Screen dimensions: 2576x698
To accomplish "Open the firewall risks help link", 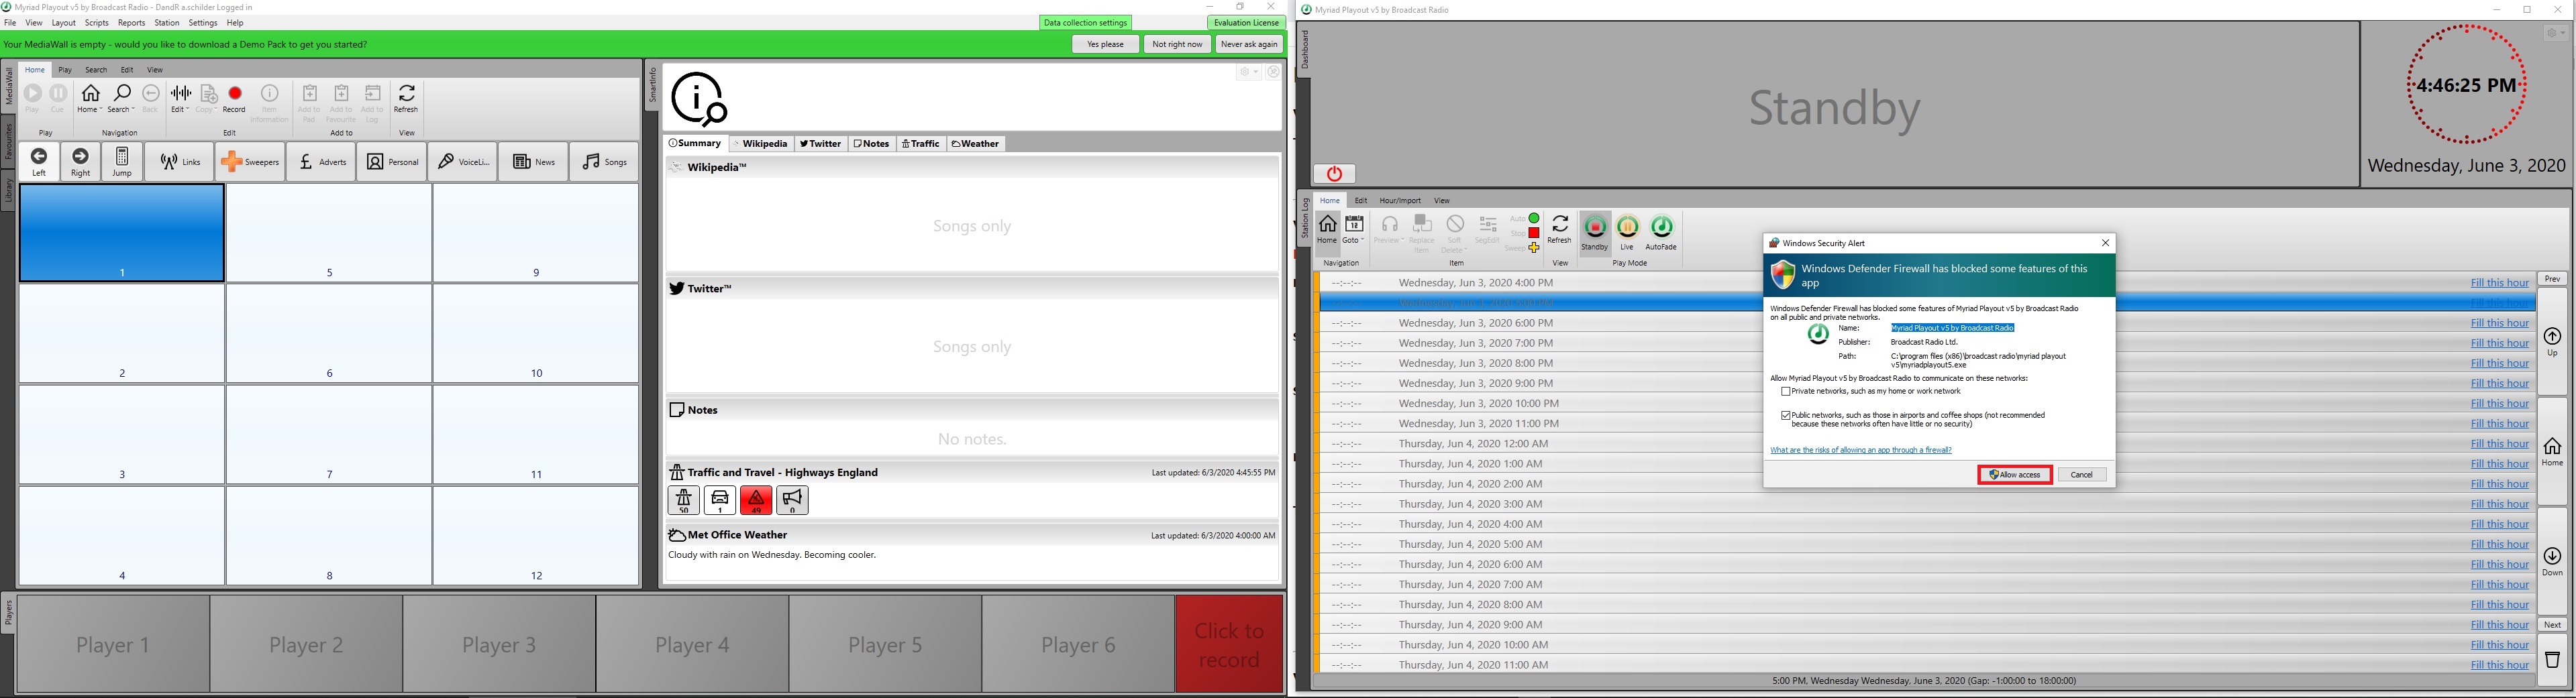I will (x=1860, y=451).
